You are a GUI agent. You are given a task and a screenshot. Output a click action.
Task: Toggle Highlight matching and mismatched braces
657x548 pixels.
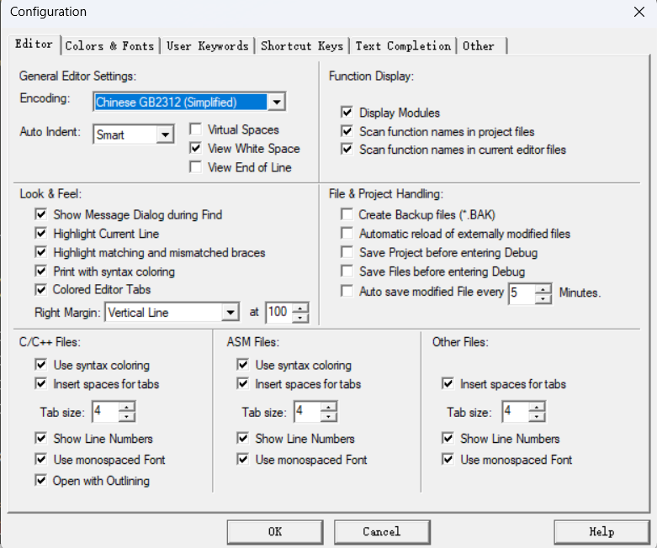click(41, 252)
